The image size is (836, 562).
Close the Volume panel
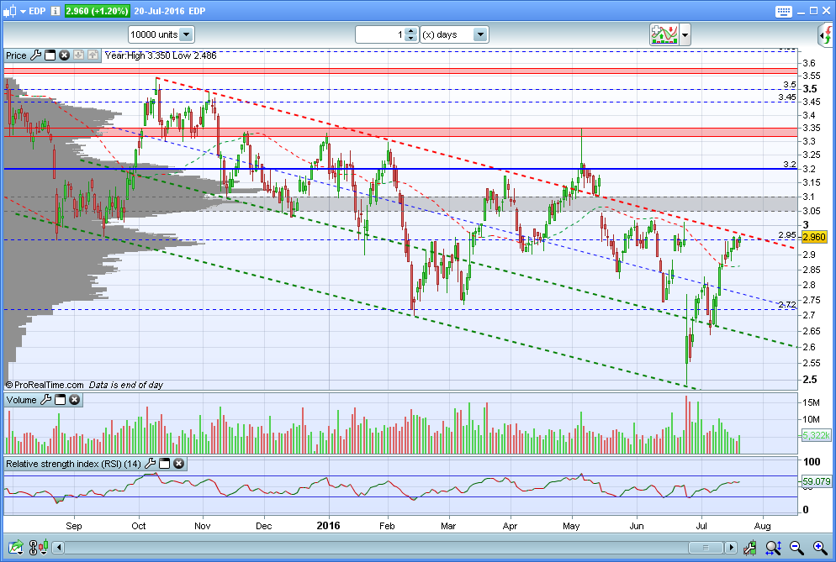click(x=75, y=400)
